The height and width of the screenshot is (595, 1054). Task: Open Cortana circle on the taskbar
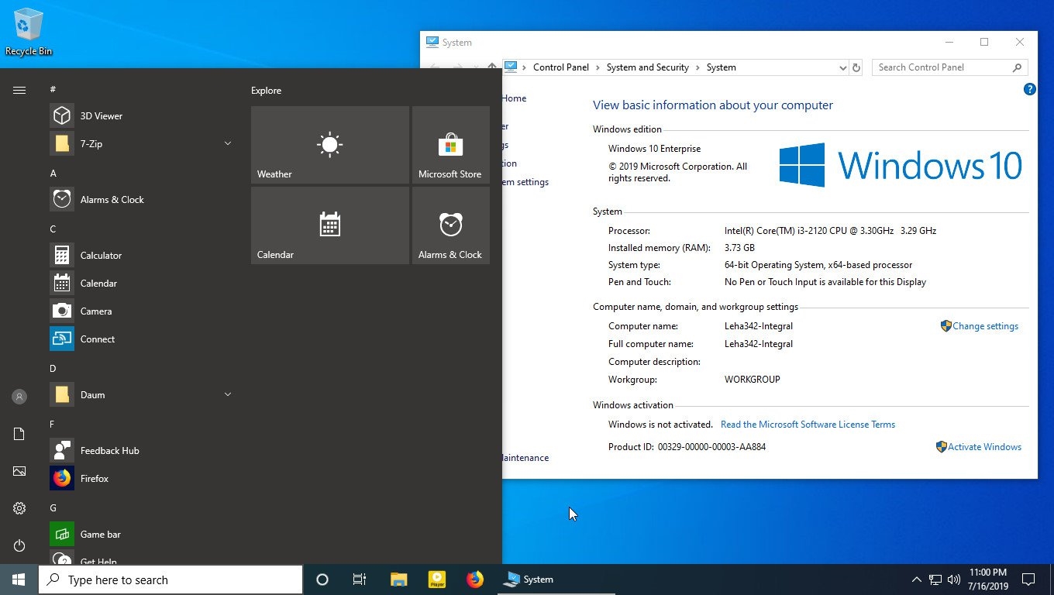323,580
